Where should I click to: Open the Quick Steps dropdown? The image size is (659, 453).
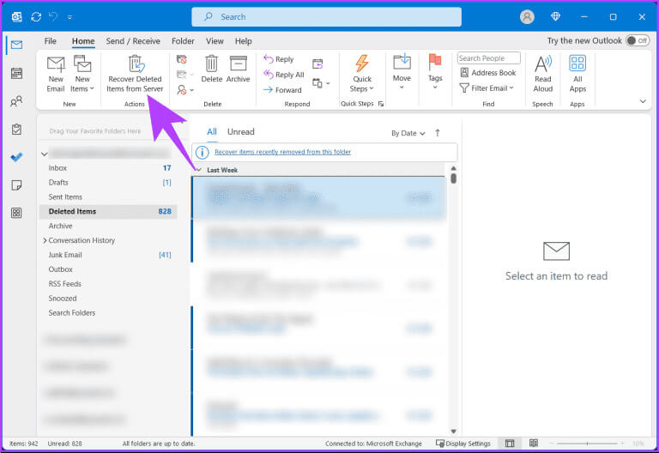pyautogui.click(x=362, y=75)
